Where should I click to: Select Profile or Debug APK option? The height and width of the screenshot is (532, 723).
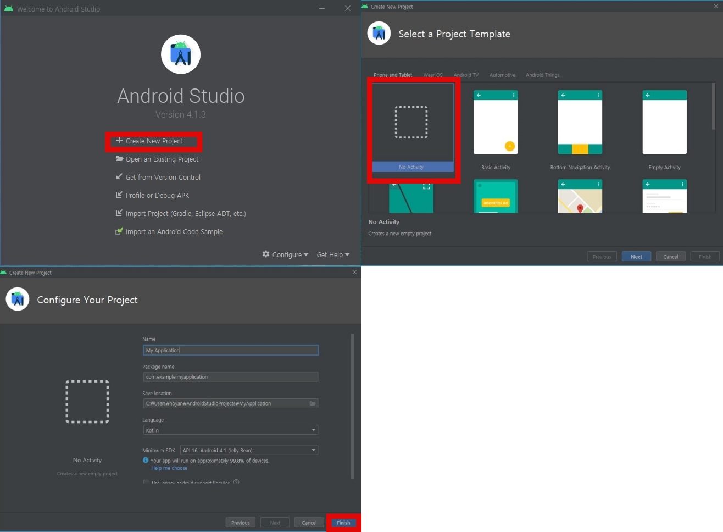[157, 196]
